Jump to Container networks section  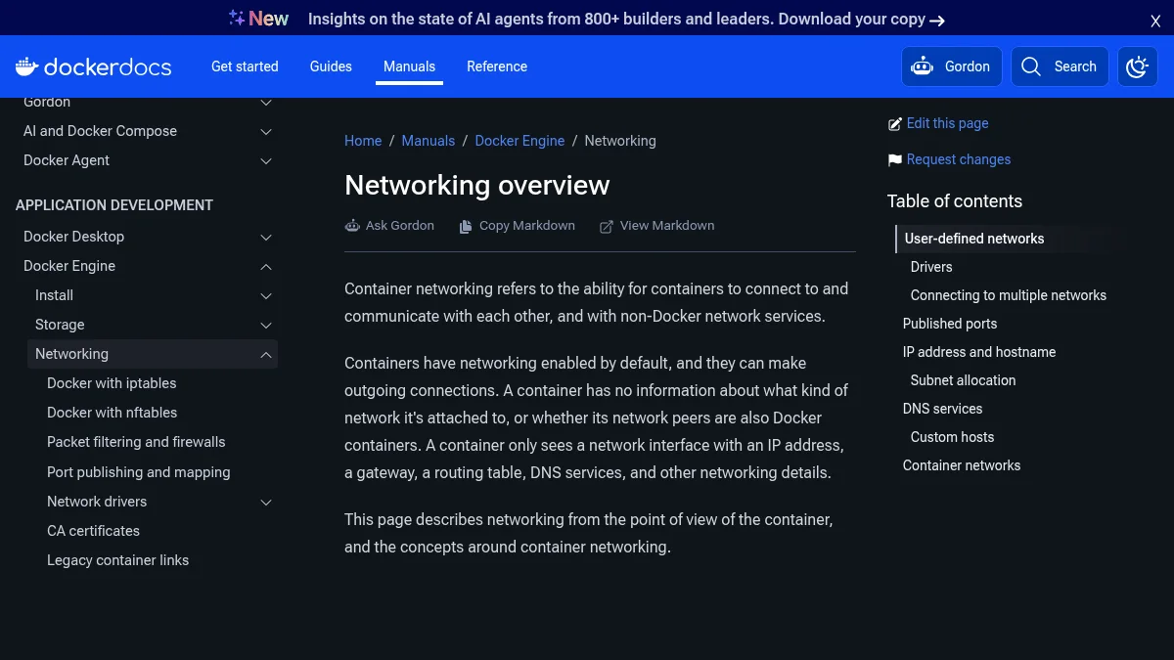coord(962,465)
